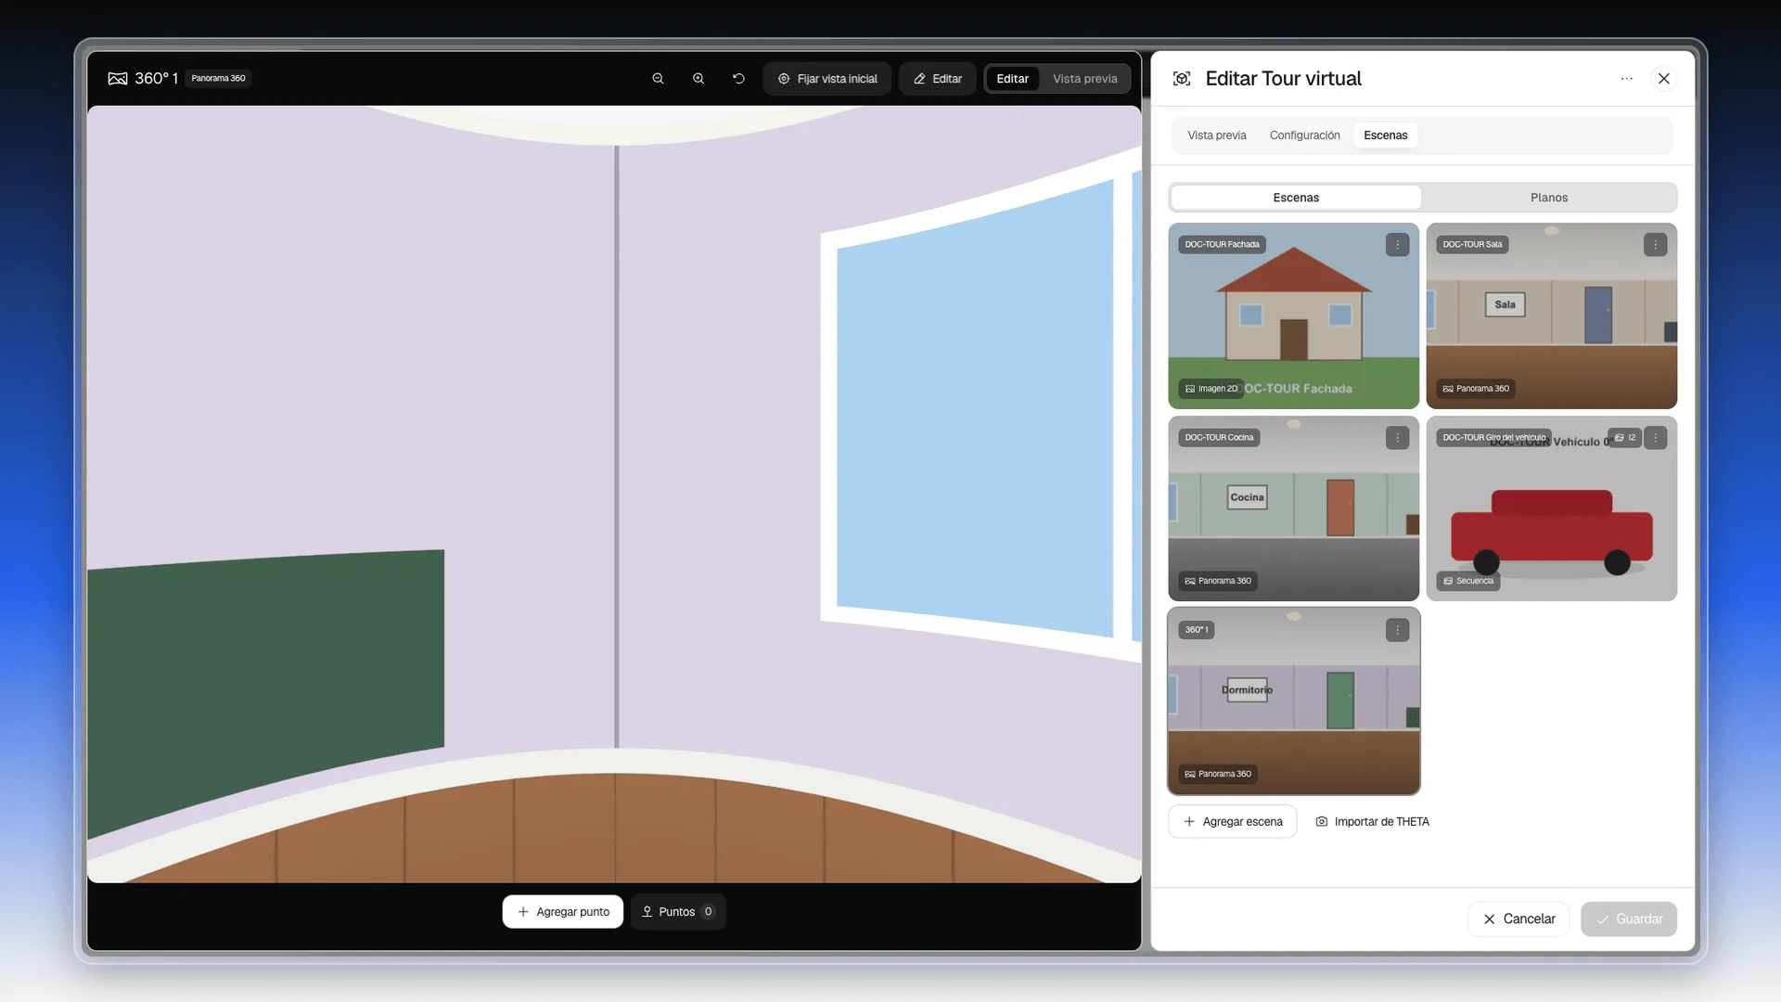Click Fijar vista inicial button
Screen dimensions: 1781x1002
click(x=827, y=79)
